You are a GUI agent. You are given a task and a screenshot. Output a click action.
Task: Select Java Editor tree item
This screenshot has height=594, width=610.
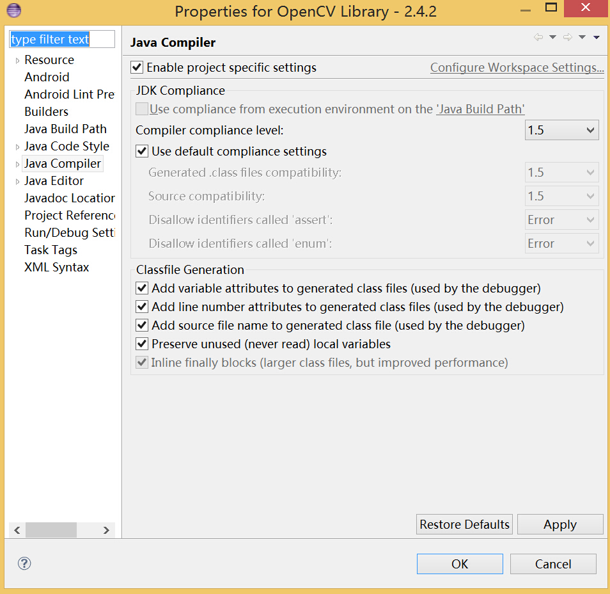point(54,181)
